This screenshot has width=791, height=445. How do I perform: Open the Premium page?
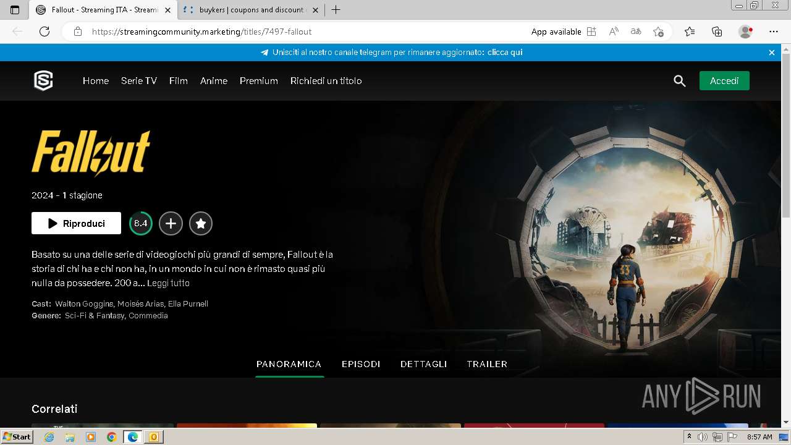coord(259,81)
